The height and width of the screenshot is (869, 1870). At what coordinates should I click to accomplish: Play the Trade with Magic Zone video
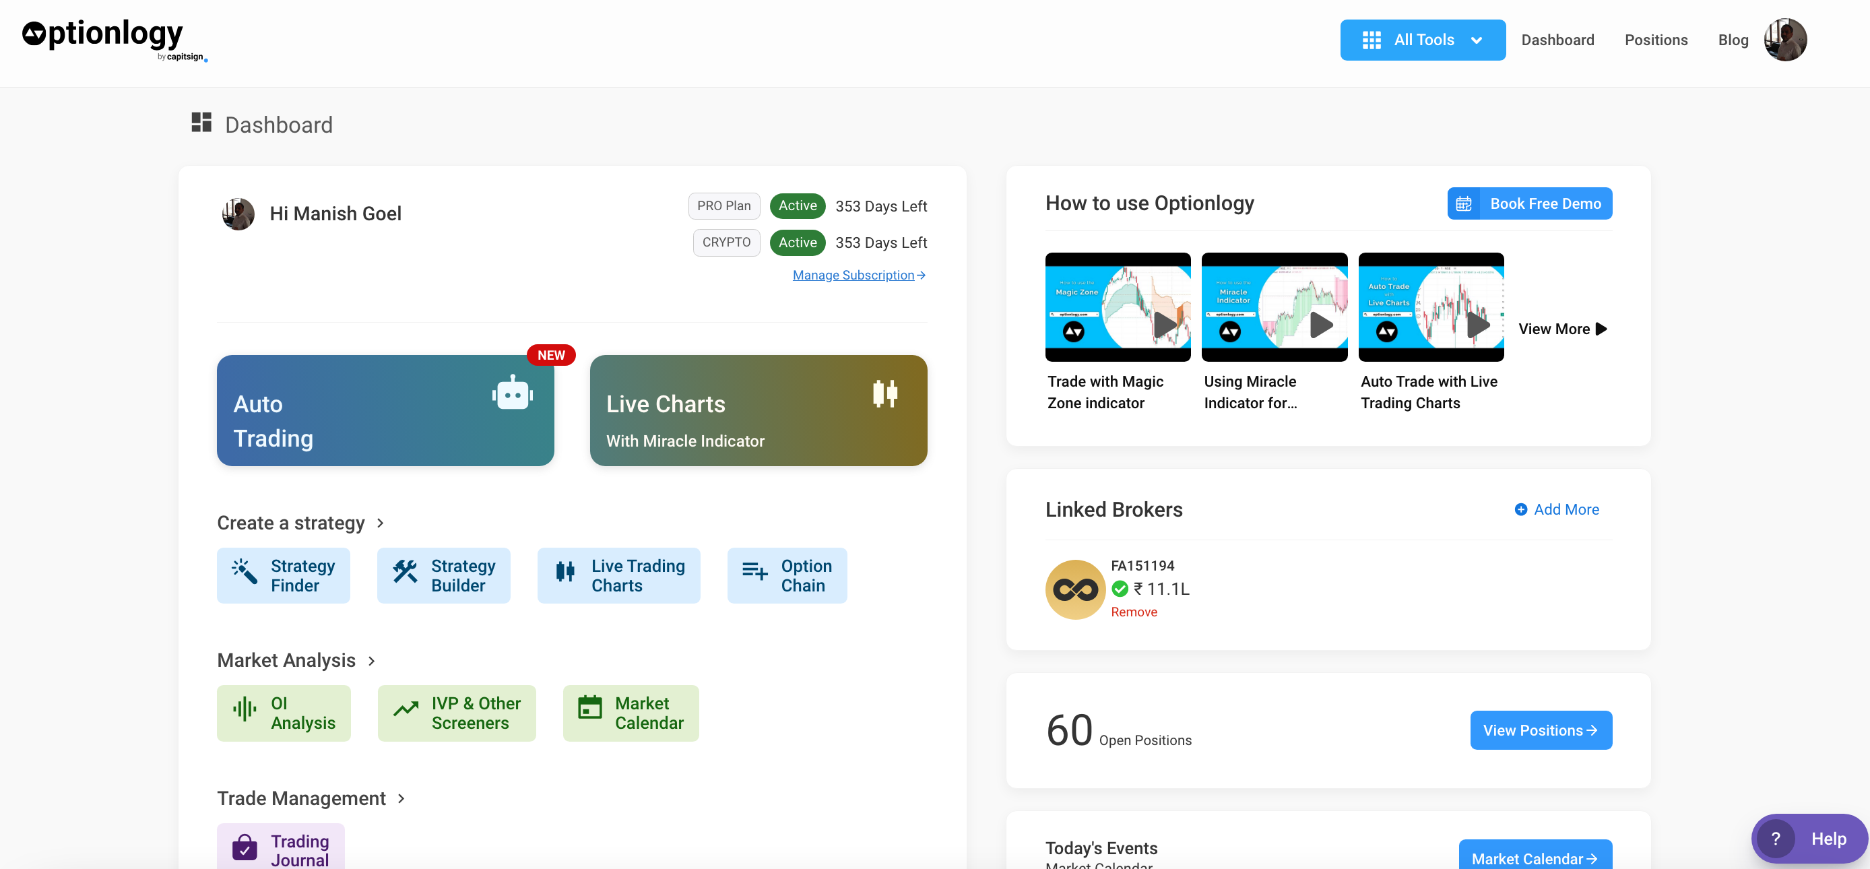pyautogui.click(x=1165, y=325)
